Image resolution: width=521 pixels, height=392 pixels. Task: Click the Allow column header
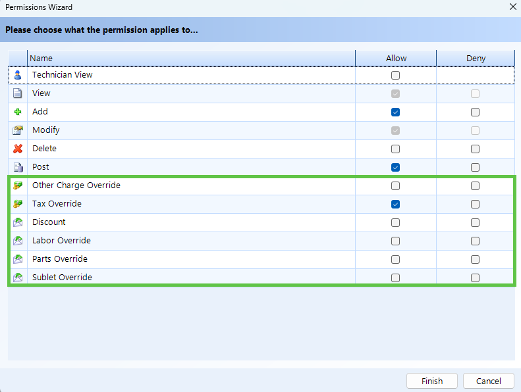(396, 58)
